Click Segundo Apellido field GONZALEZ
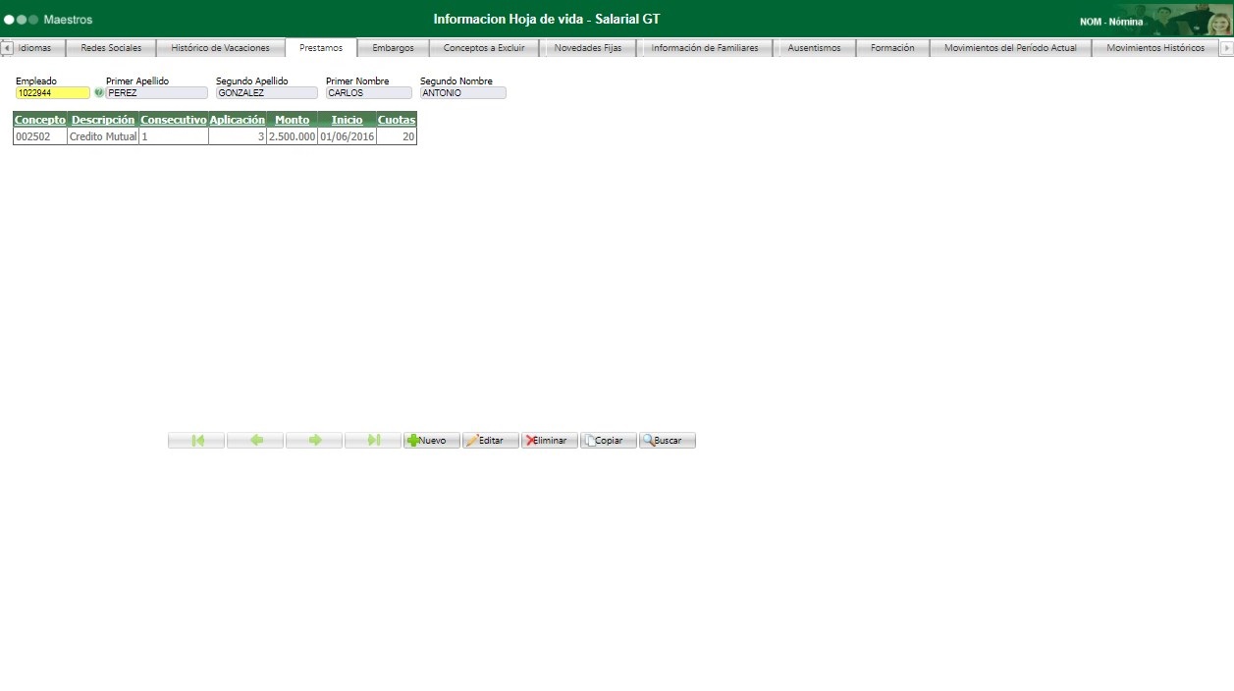This screenshot has width=1234, height=691. 267,93
